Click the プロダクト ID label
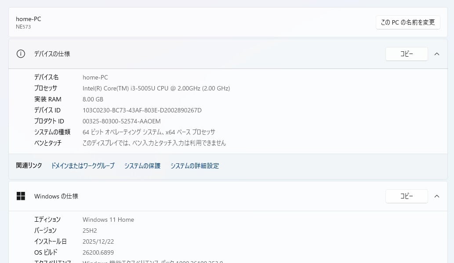 [49, 121]
